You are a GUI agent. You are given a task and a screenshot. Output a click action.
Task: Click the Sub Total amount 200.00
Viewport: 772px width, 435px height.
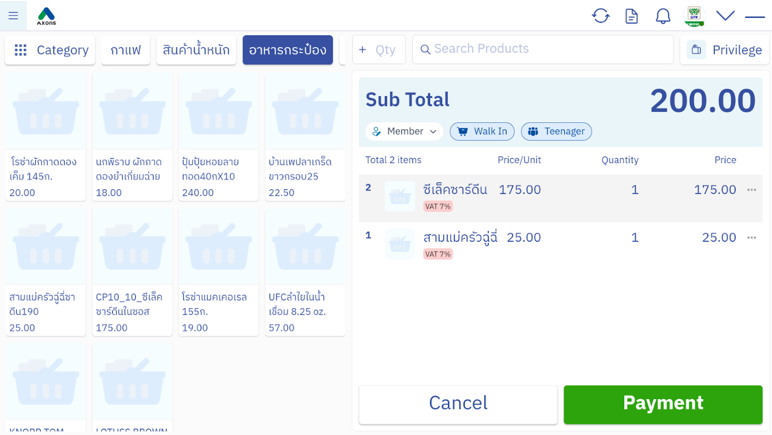(x=703, y=101)
